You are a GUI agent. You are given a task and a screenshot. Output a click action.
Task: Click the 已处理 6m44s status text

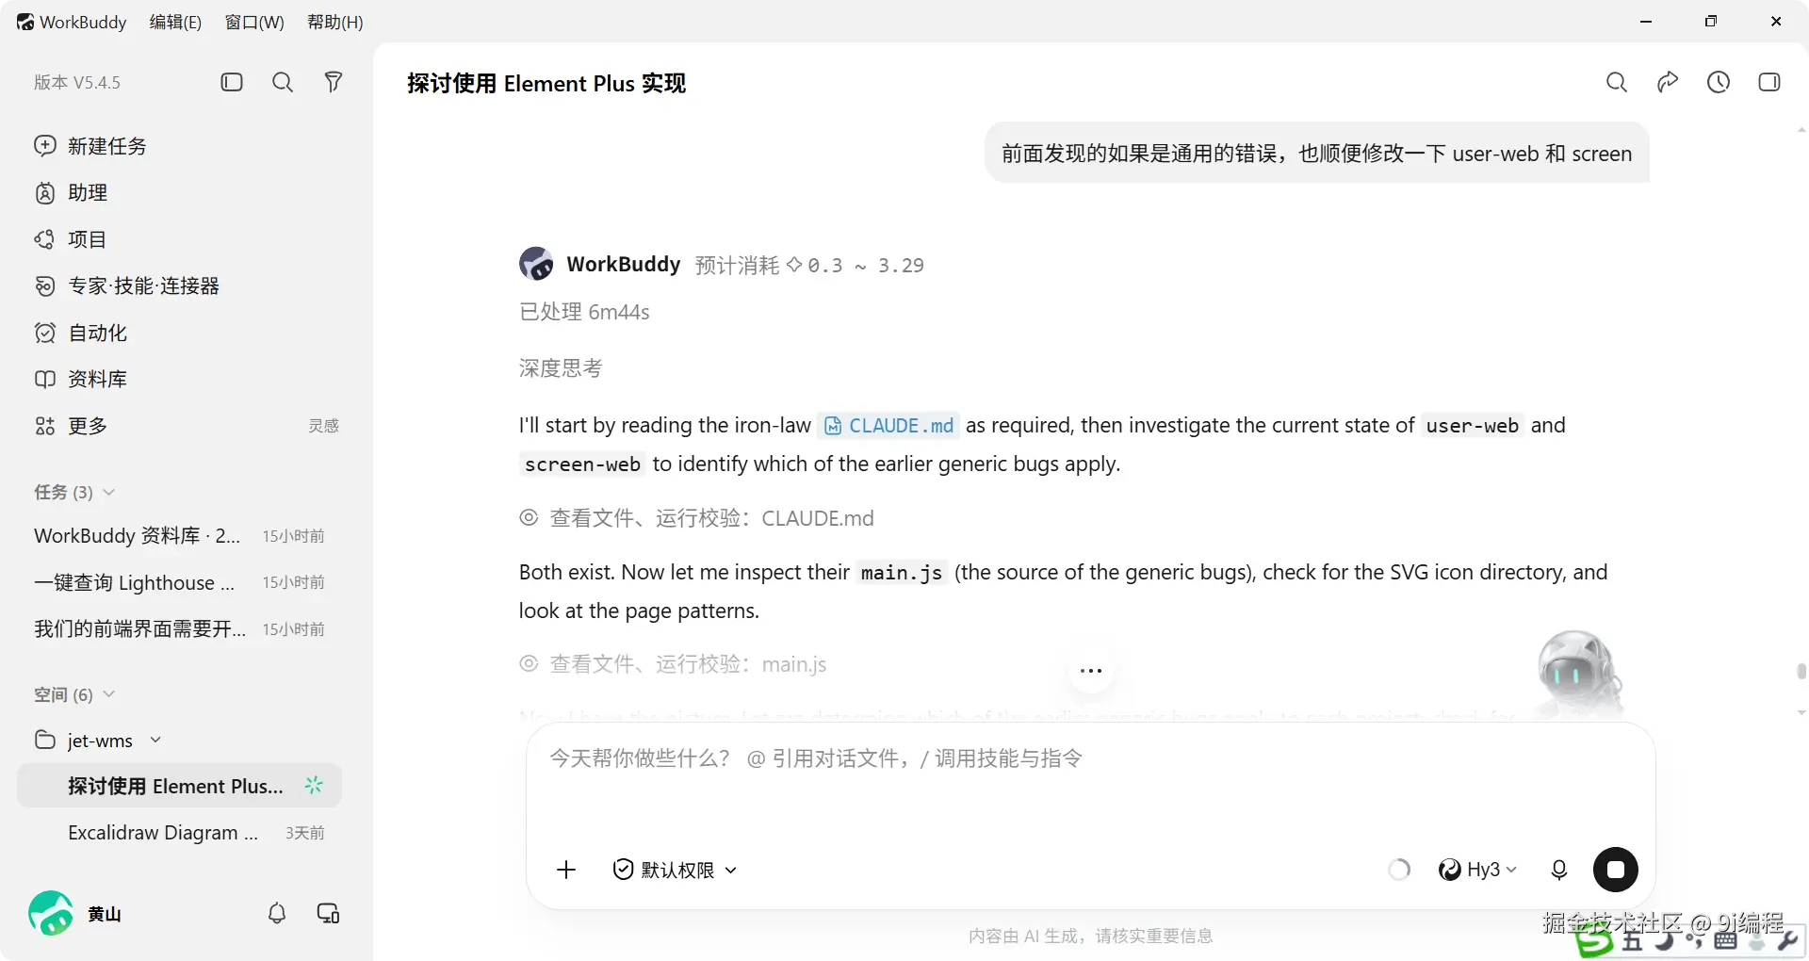click(584, 312)
